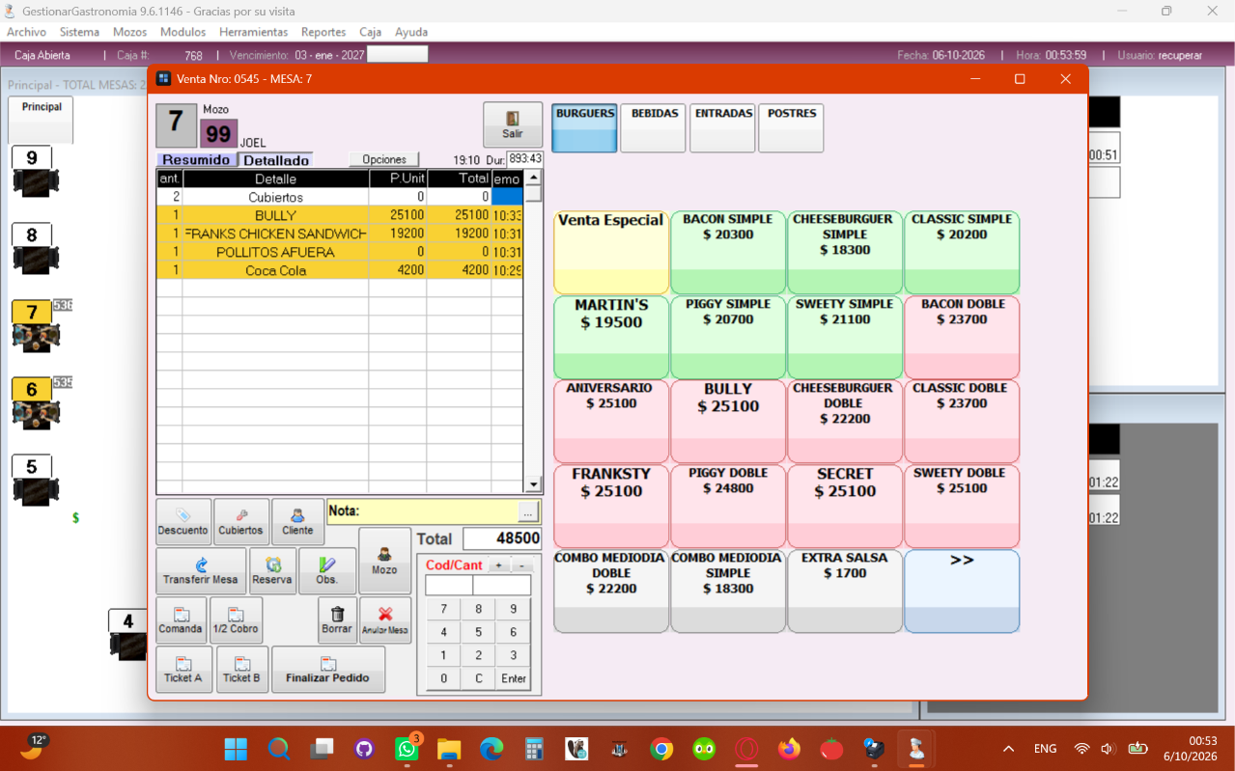Click the Salir exit door button
This screenshot has width=1235, height=771.
(x=513, y=125)
